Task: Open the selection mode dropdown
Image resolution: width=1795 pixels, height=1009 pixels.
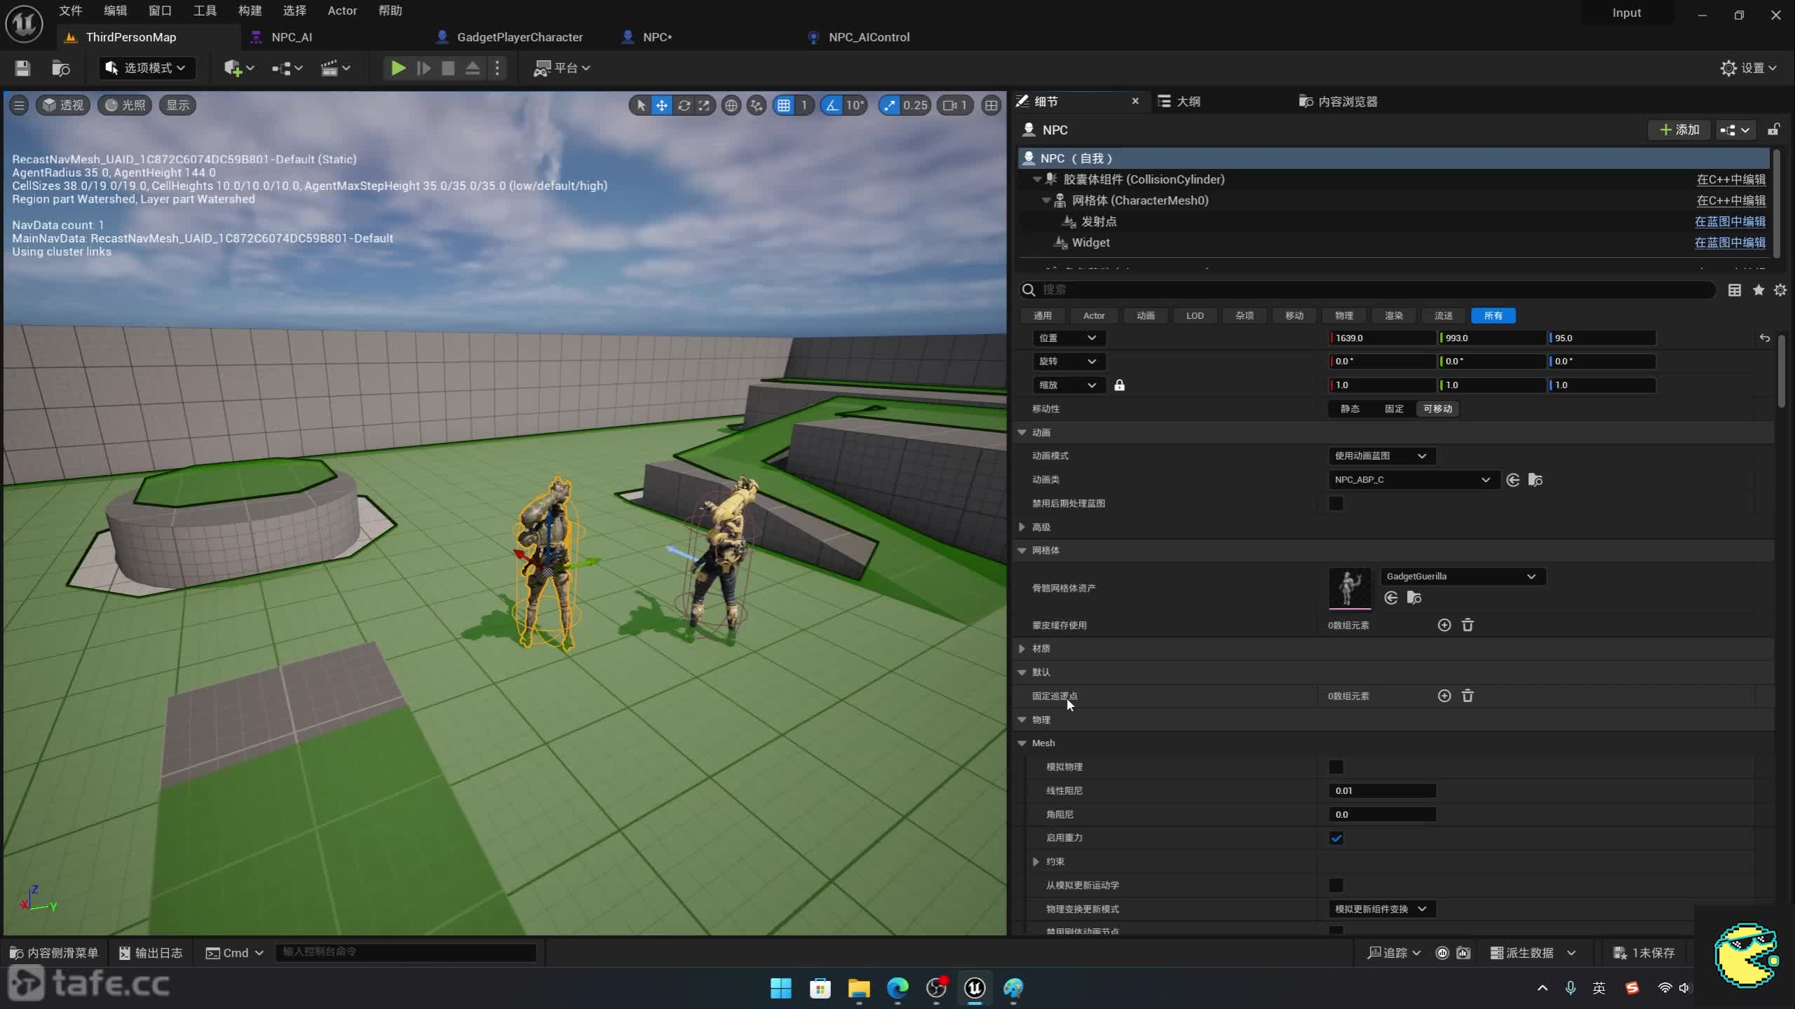Action: click(146, 68)
